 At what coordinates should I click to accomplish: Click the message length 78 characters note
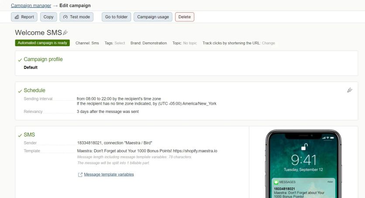[x=134, y=157]
